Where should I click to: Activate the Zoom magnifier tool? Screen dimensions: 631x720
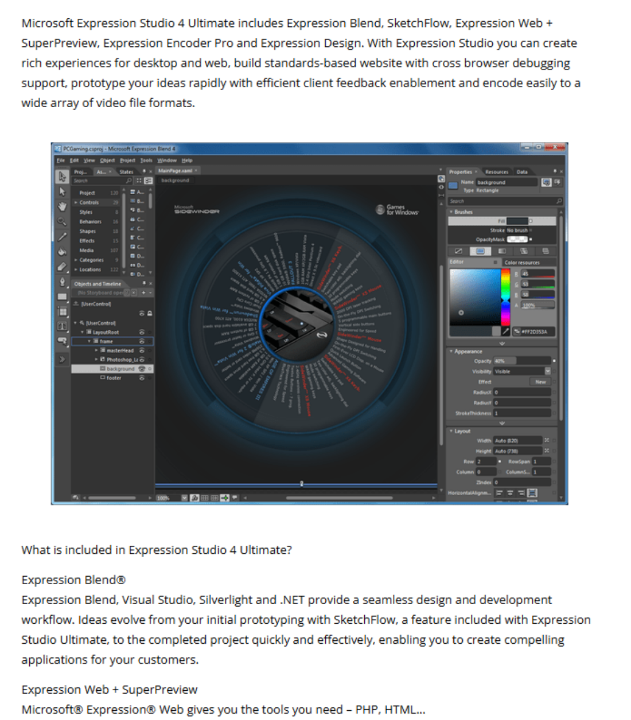point(62,221)
